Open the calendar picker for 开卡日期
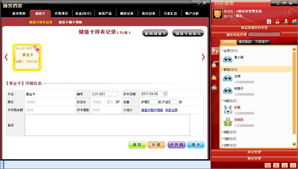This screenshot has height=169, width=298. click(165, 94)
